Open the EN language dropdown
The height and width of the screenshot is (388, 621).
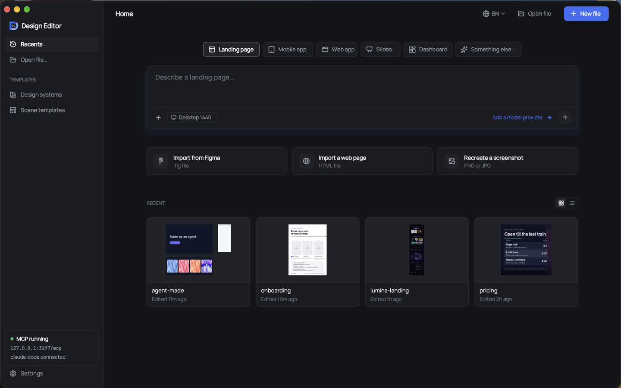[494, 14]
